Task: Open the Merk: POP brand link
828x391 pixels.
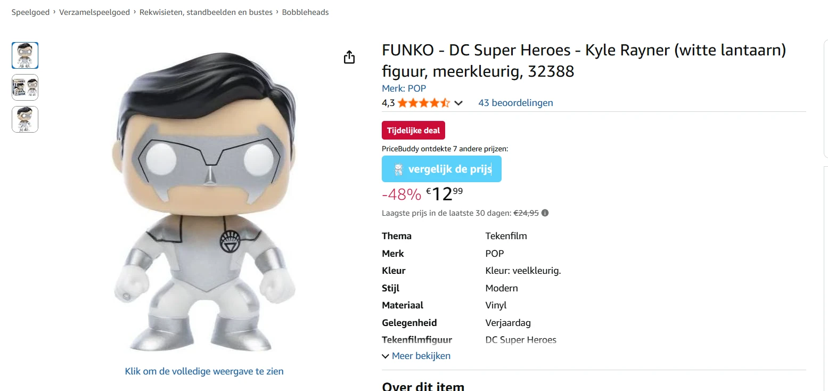Action: pyautogui.click(x=404, y=88)
